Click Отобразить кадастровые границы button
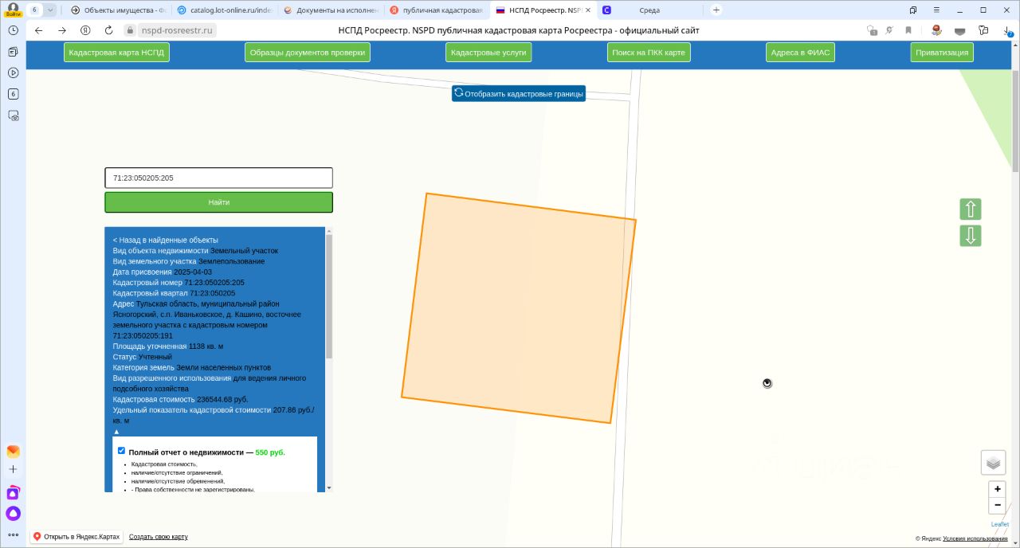Screen dimensions: 1020x548 click(519, 94)
